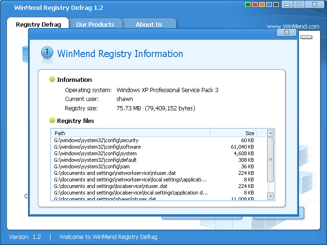Click the Path column header
This screenshot has width=327, height=245.
click(130, 133)
